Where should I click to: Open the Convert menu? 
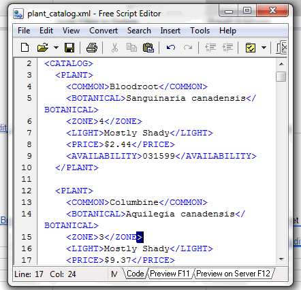104,31
